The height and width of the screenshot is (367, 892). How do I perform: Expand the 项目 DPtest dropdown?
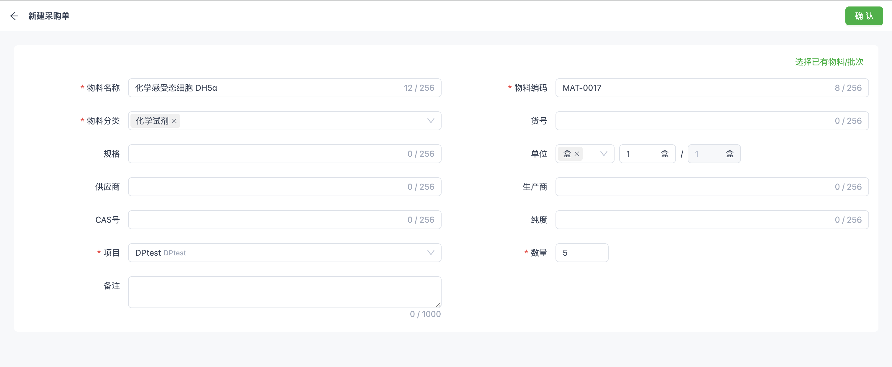click(430, 253)
